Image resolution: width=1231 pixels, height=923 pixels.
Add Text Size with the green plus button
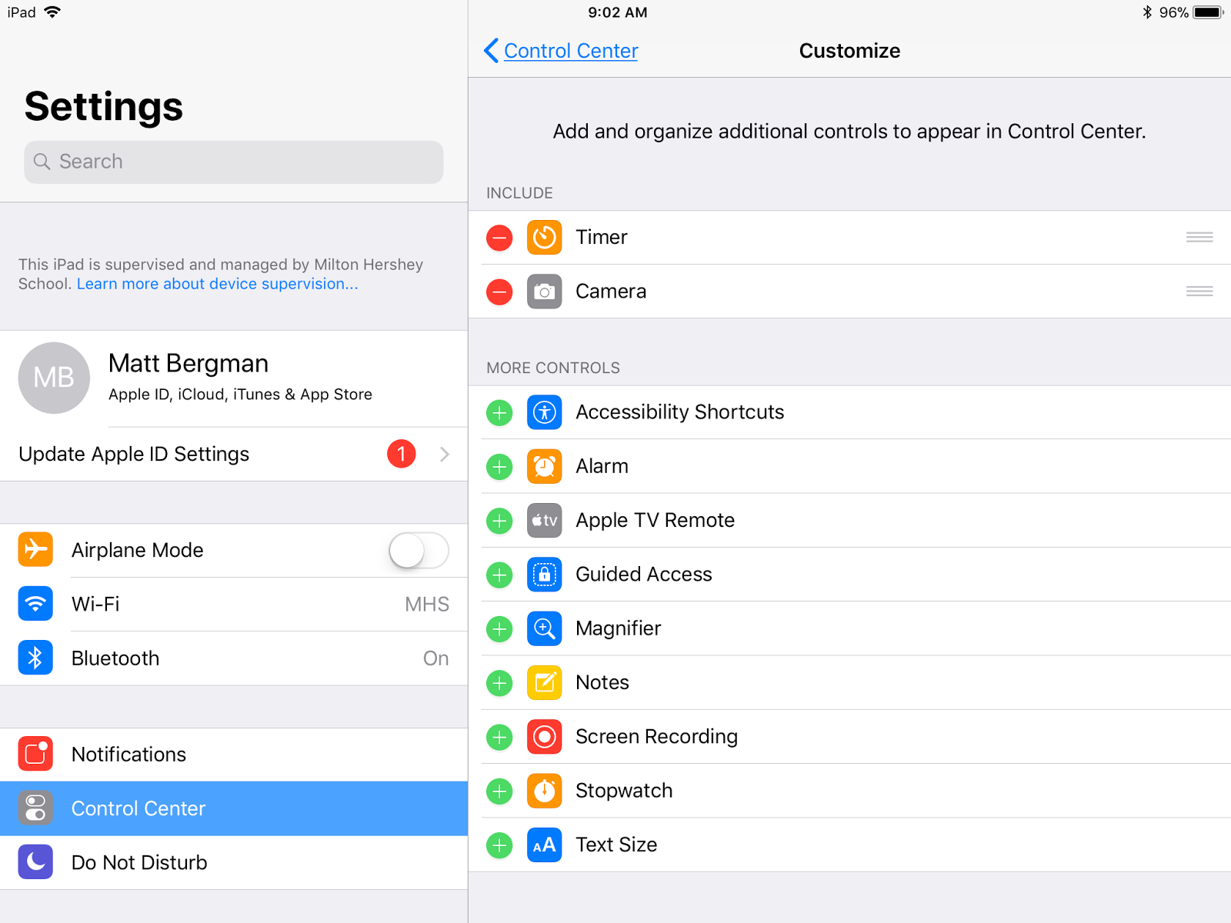[x=499, y=845]
